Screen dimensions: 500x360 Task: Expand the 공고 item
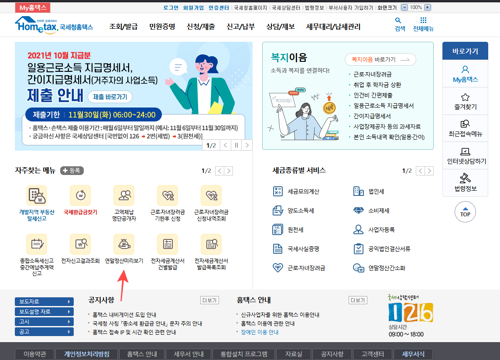coord(45,332)
